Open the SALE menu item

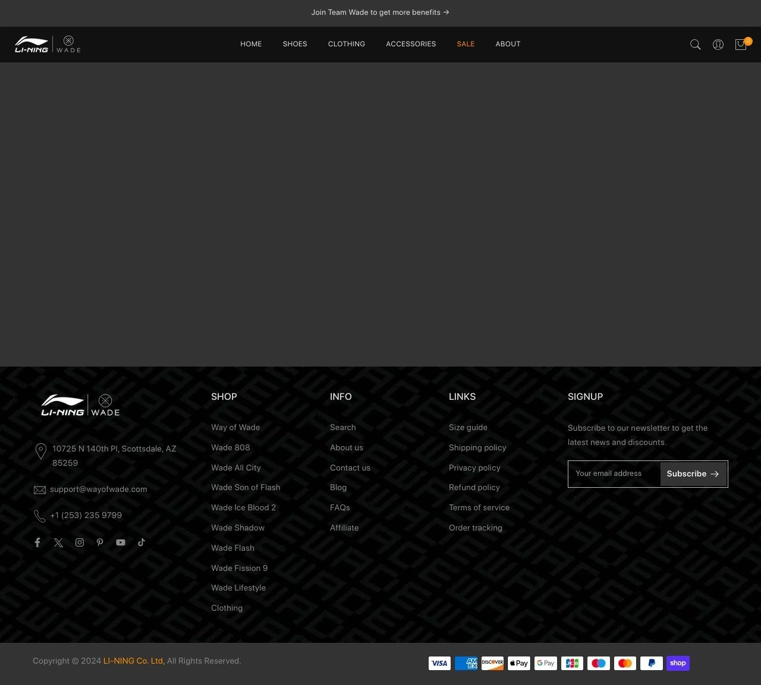(466, 44)
